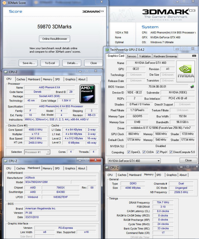This screenshot has height=239, width=199.
Task: Click the GPU-Z Name field value
Action: [151, 63]
